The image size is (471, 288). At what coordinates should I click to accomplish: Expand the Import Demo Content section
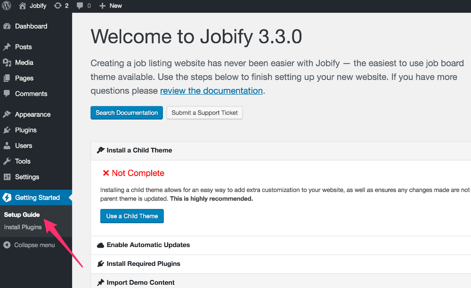pyautogui.click(x=281, y=282)
